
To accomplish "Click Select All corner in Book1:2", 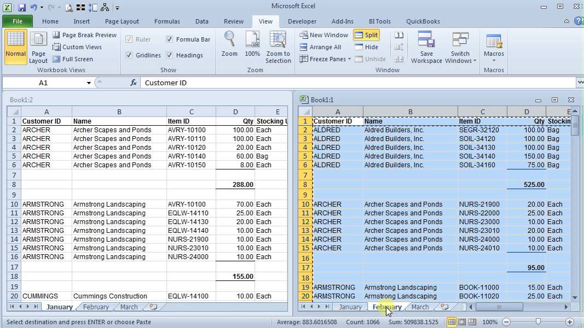I will (14, 112).
